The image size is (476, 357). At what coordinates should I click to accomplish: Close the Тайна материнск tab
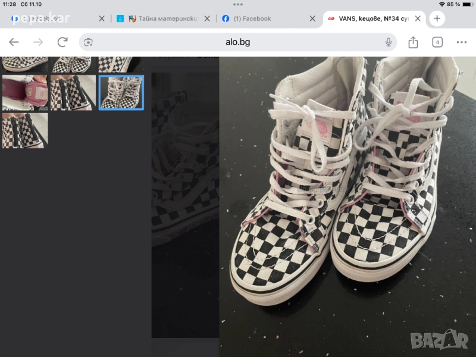click(207, 18)
